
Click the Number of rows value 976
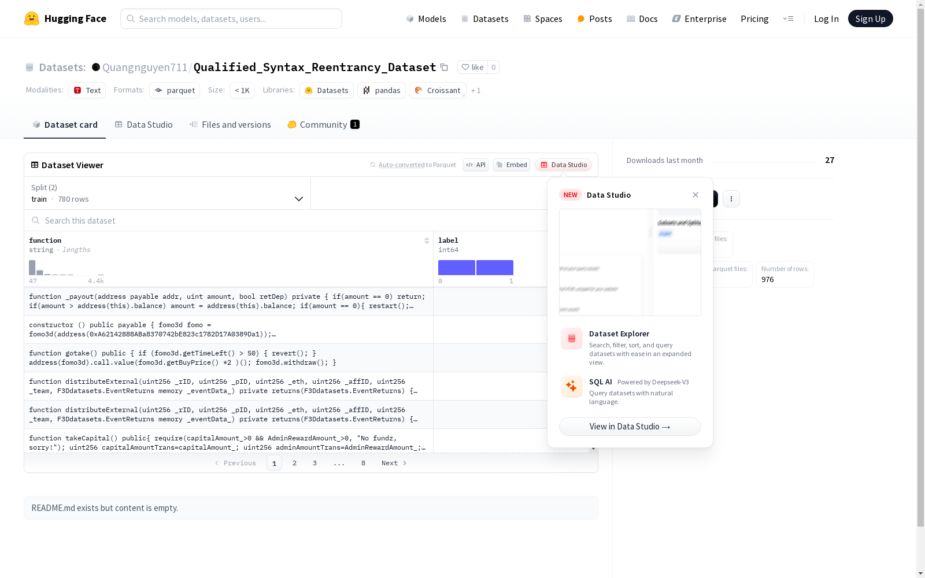pos(768,280)
